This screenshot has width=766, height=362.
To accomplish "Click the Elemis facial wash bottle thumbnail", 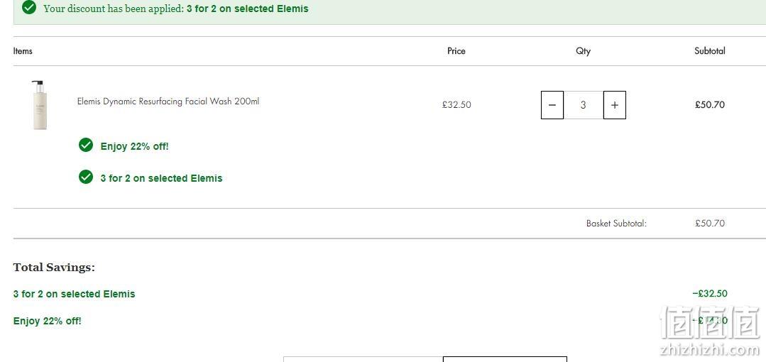I will pos(40,105).
